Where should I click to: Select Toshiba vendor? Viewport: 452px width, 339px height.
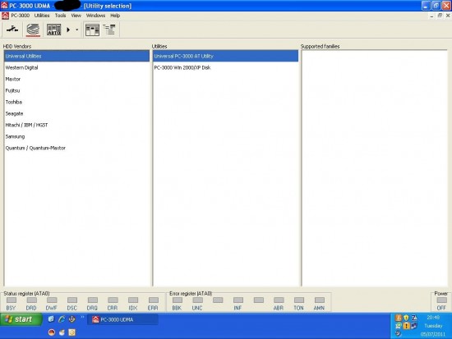click(77, 103)
